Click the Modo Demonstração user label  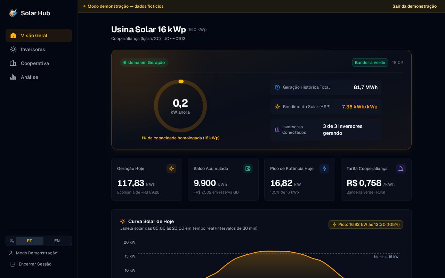pyautogui.click(x=37, y=253)
